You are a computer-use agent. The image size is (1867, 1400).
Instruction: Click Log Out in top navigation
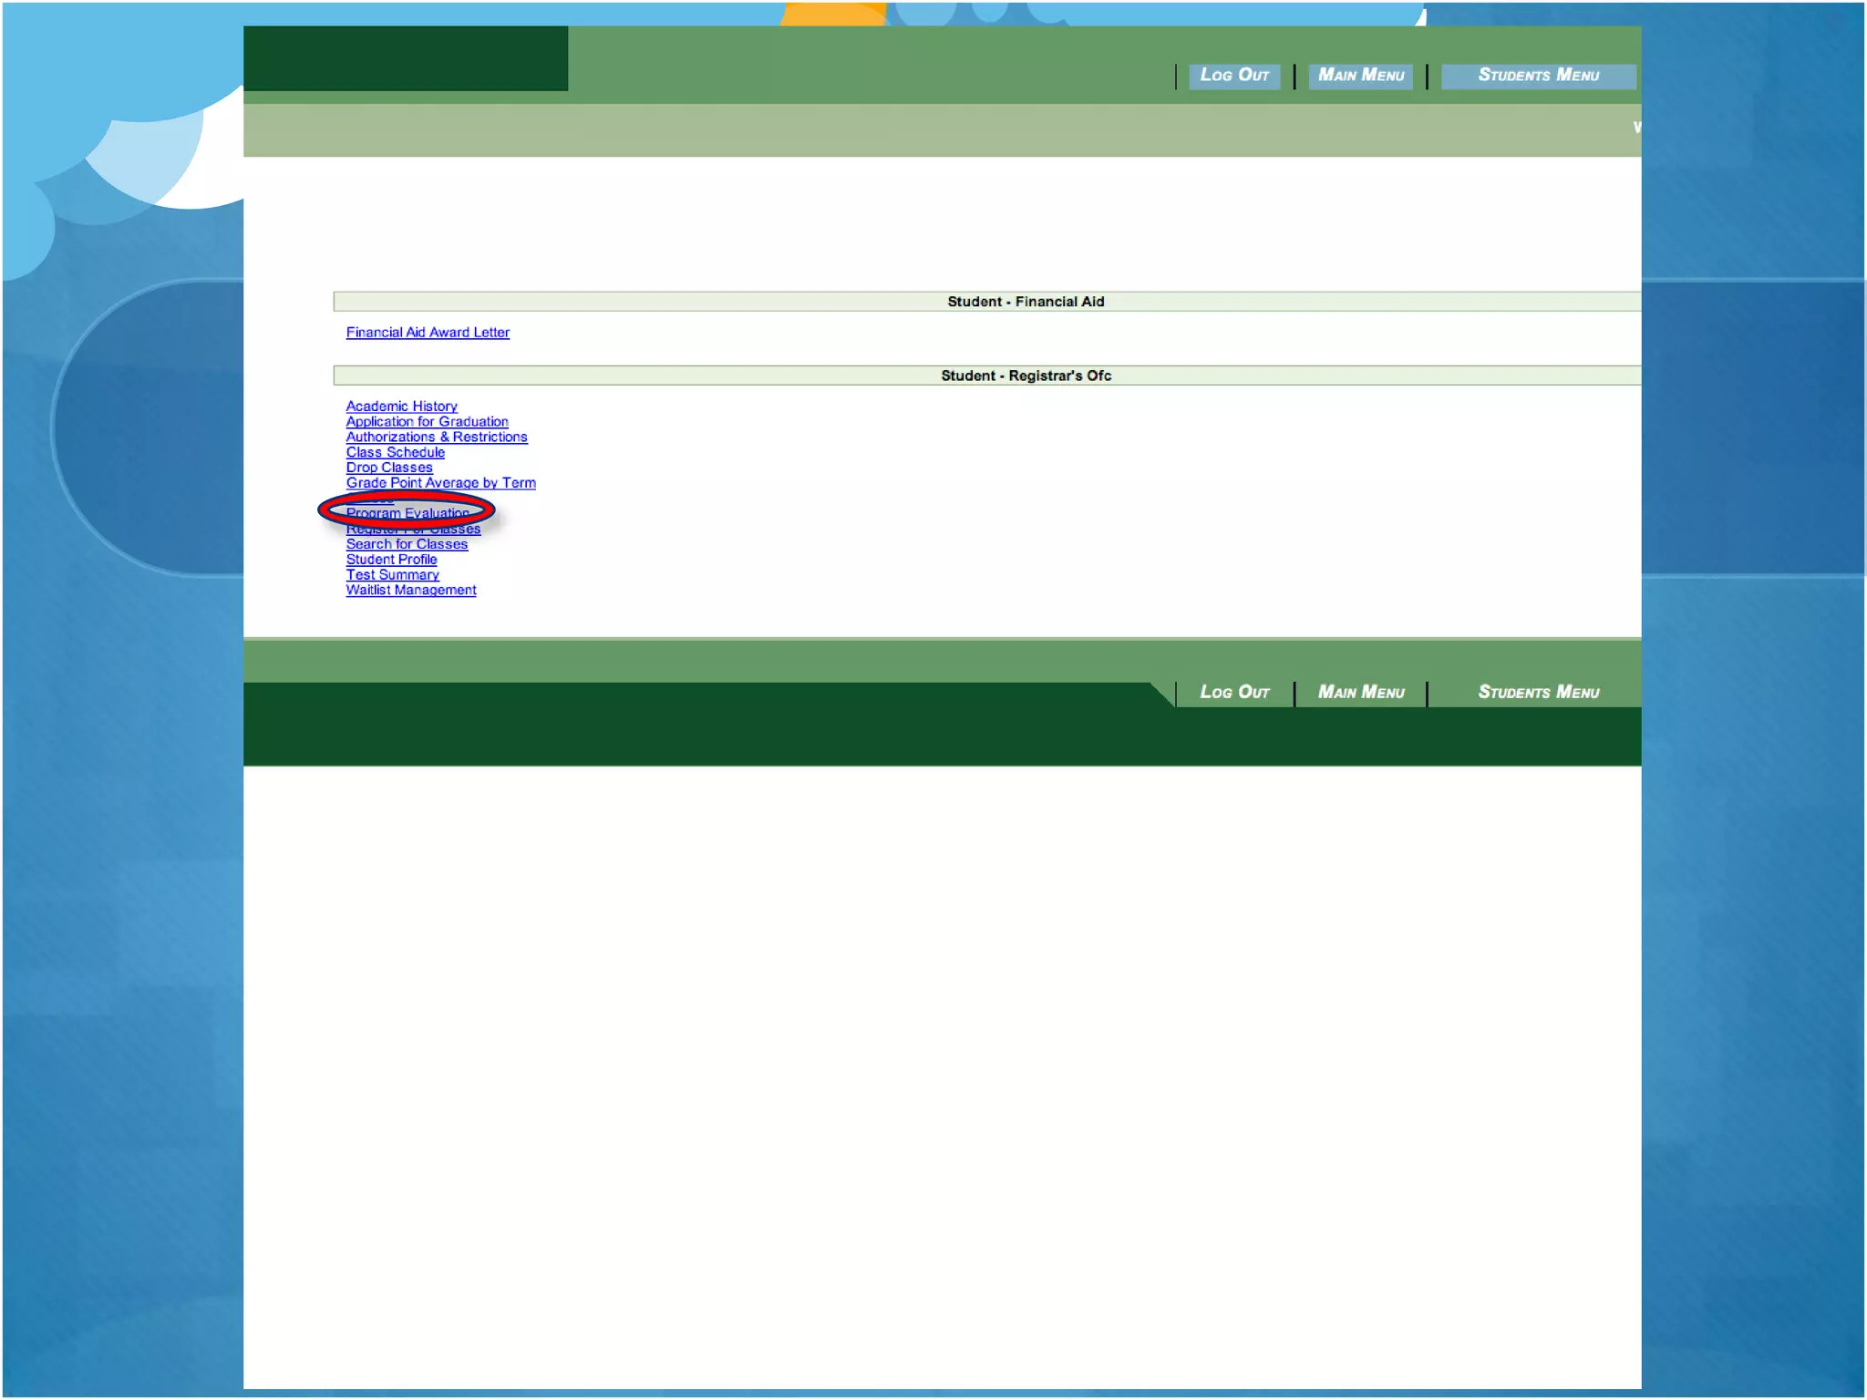pos(1233,76)
